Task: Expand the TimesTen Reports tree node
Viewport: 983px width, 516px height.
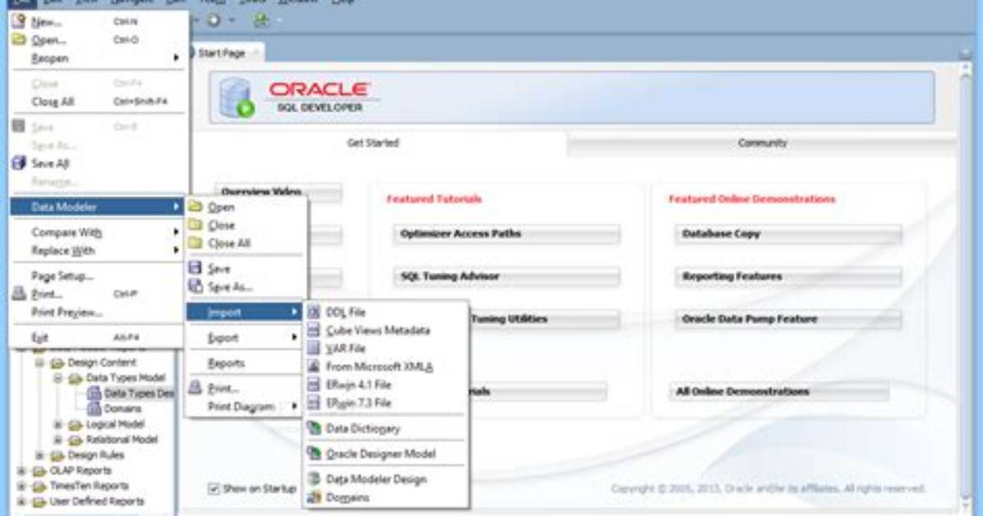Action: click(21, 486)
